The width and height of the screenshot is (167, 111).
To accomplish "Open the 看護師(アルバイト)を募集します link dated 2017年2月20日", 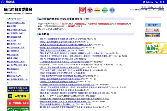I will (x=72, y=53).
